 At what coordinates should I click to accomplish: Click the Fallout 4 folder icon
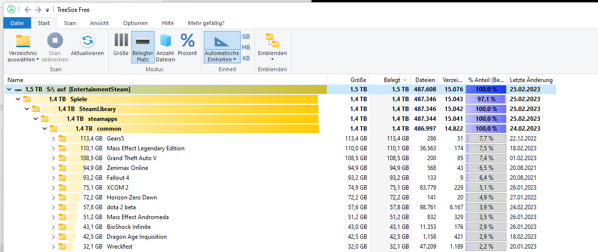click(x=63, y=178)
